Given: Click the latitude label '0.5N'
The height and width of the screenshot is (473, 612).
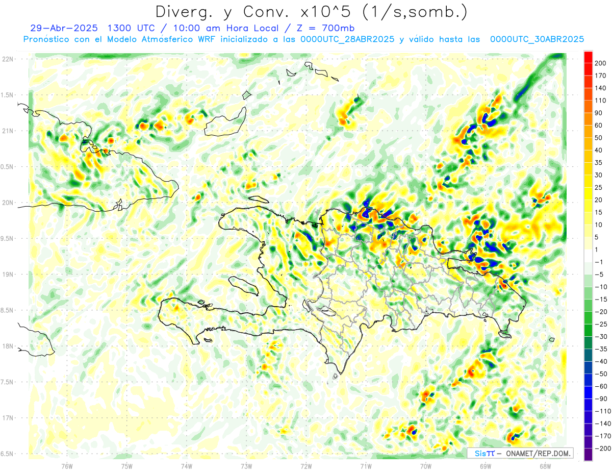Looking at the screenshot, I should (x=7, y=167).
